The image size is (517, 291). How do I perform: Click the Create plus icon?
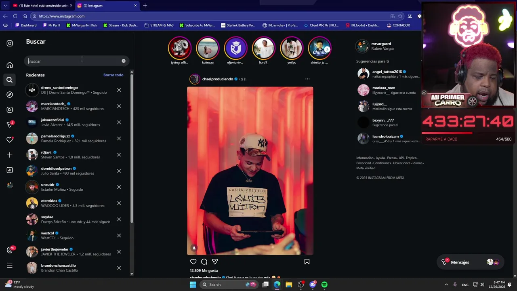(10, 155)
